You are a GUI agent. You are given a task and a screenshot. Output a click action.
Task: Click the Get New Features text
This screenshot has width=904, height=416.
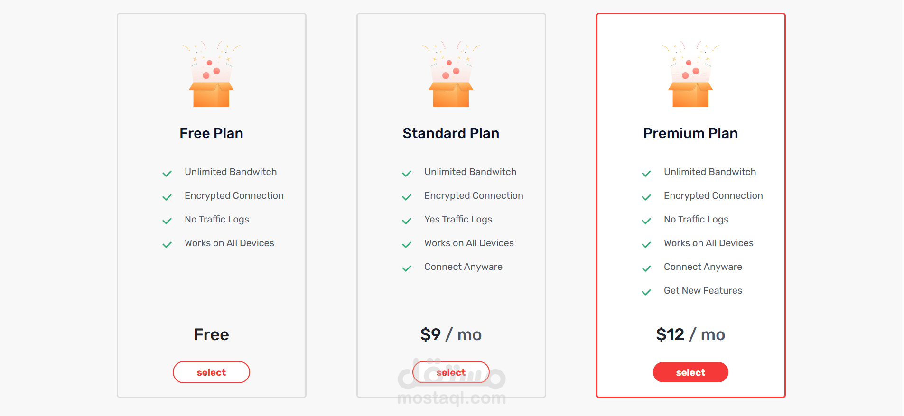tap(703, 290)
